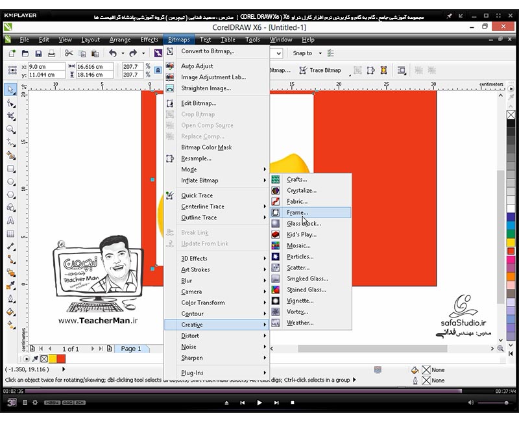Select the Ellipse tool in toolbox
This screenshot has height=422, width=519.
[x=11, y=182]
